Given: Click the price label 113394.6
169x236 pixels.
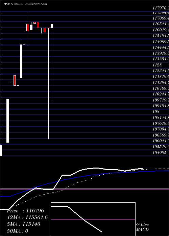Looking at the screenshot, I should tap(161, 59).
